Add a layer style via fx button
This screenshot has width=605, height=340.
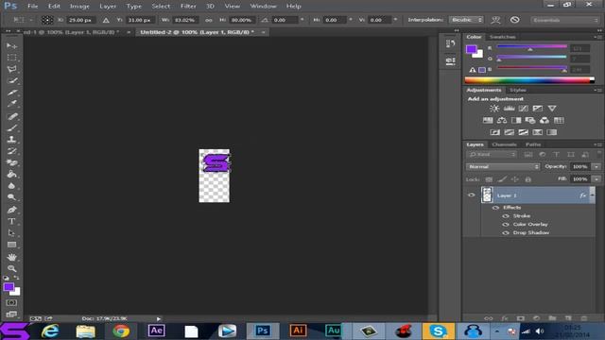point(505,318)
